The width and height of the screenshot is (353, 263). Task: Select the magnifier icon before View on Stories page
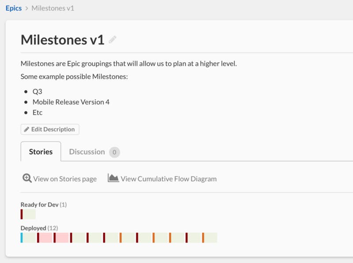(27, 178)
